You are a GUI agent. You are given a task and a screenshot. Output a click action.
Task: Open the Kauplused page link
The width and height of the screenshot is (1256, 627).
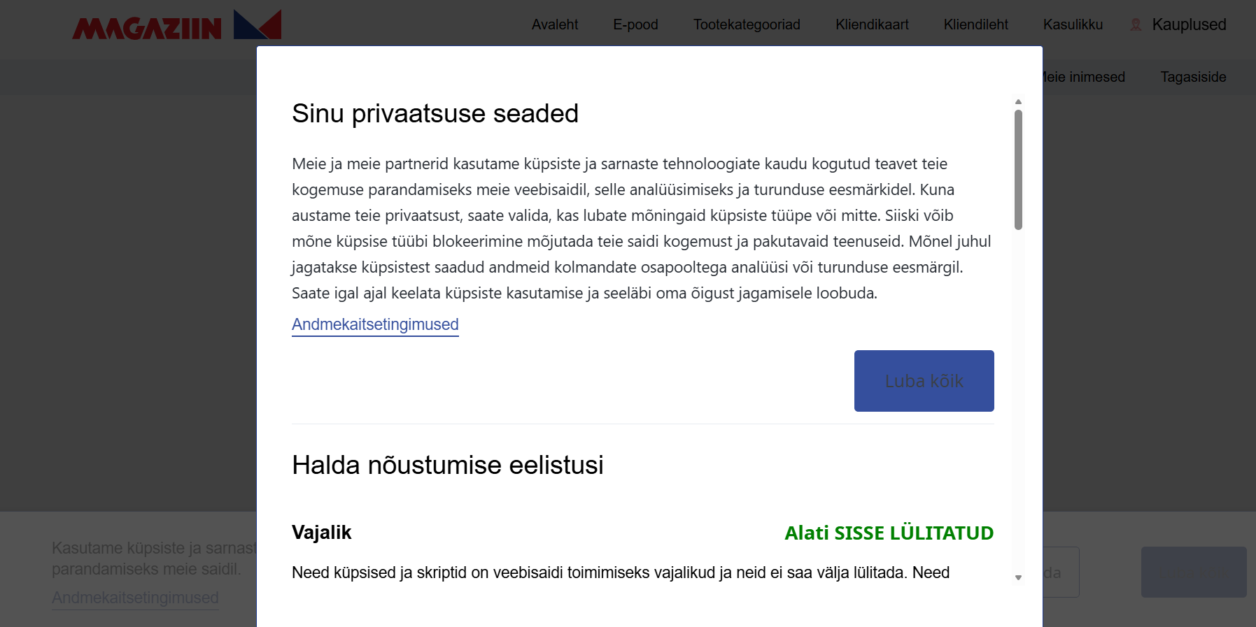click(x=1189, y=24)
